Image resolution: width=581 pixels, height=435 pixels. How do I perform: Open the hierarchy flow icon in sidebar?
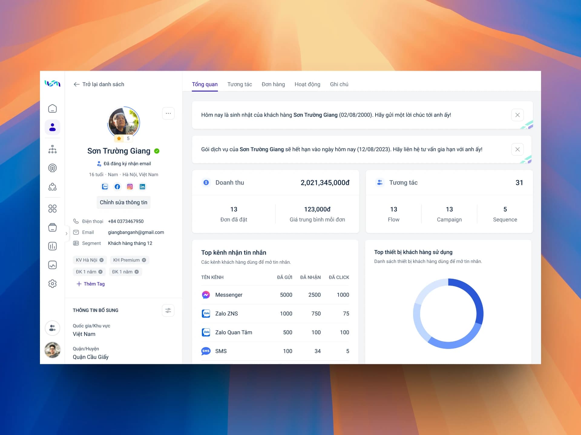coord(52,149)
